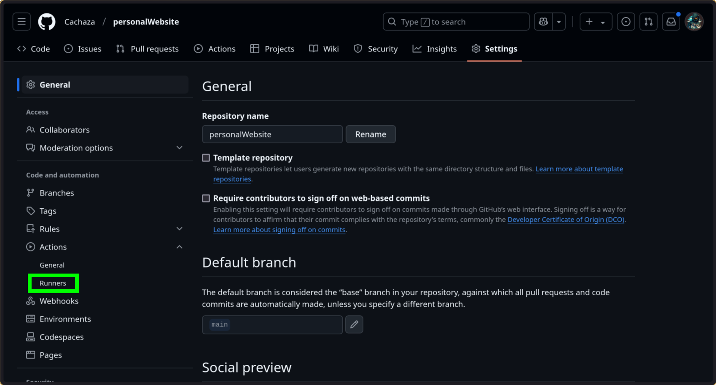Click the Collaborators people icon

pos(30,130)
